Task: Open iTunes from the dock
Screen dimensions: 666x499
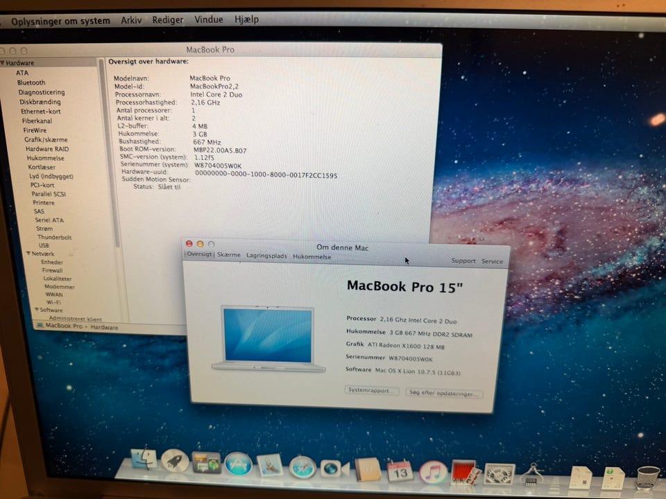Action: pos(433,473)
